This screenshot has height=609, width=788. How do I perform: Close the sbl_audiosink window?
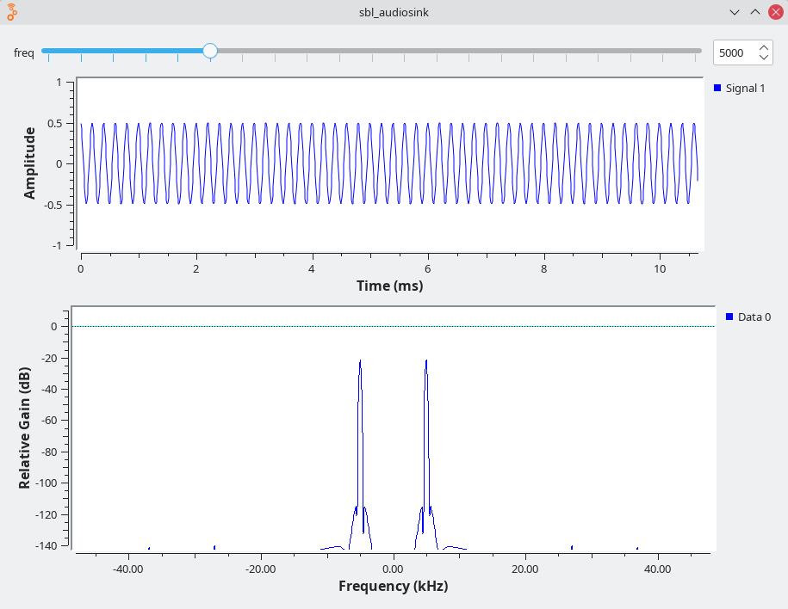[774, 12]
